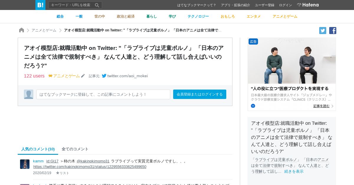
Task: Click the blank user avatar icon
Action: (29, 94)
